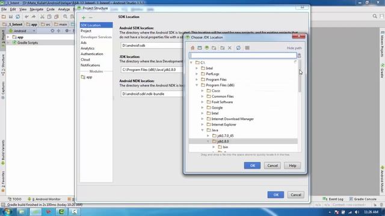Click the Paste icon in main toolbar
Image resolution: width=385 pixels, height=216 pixels.
click(57, 17)
